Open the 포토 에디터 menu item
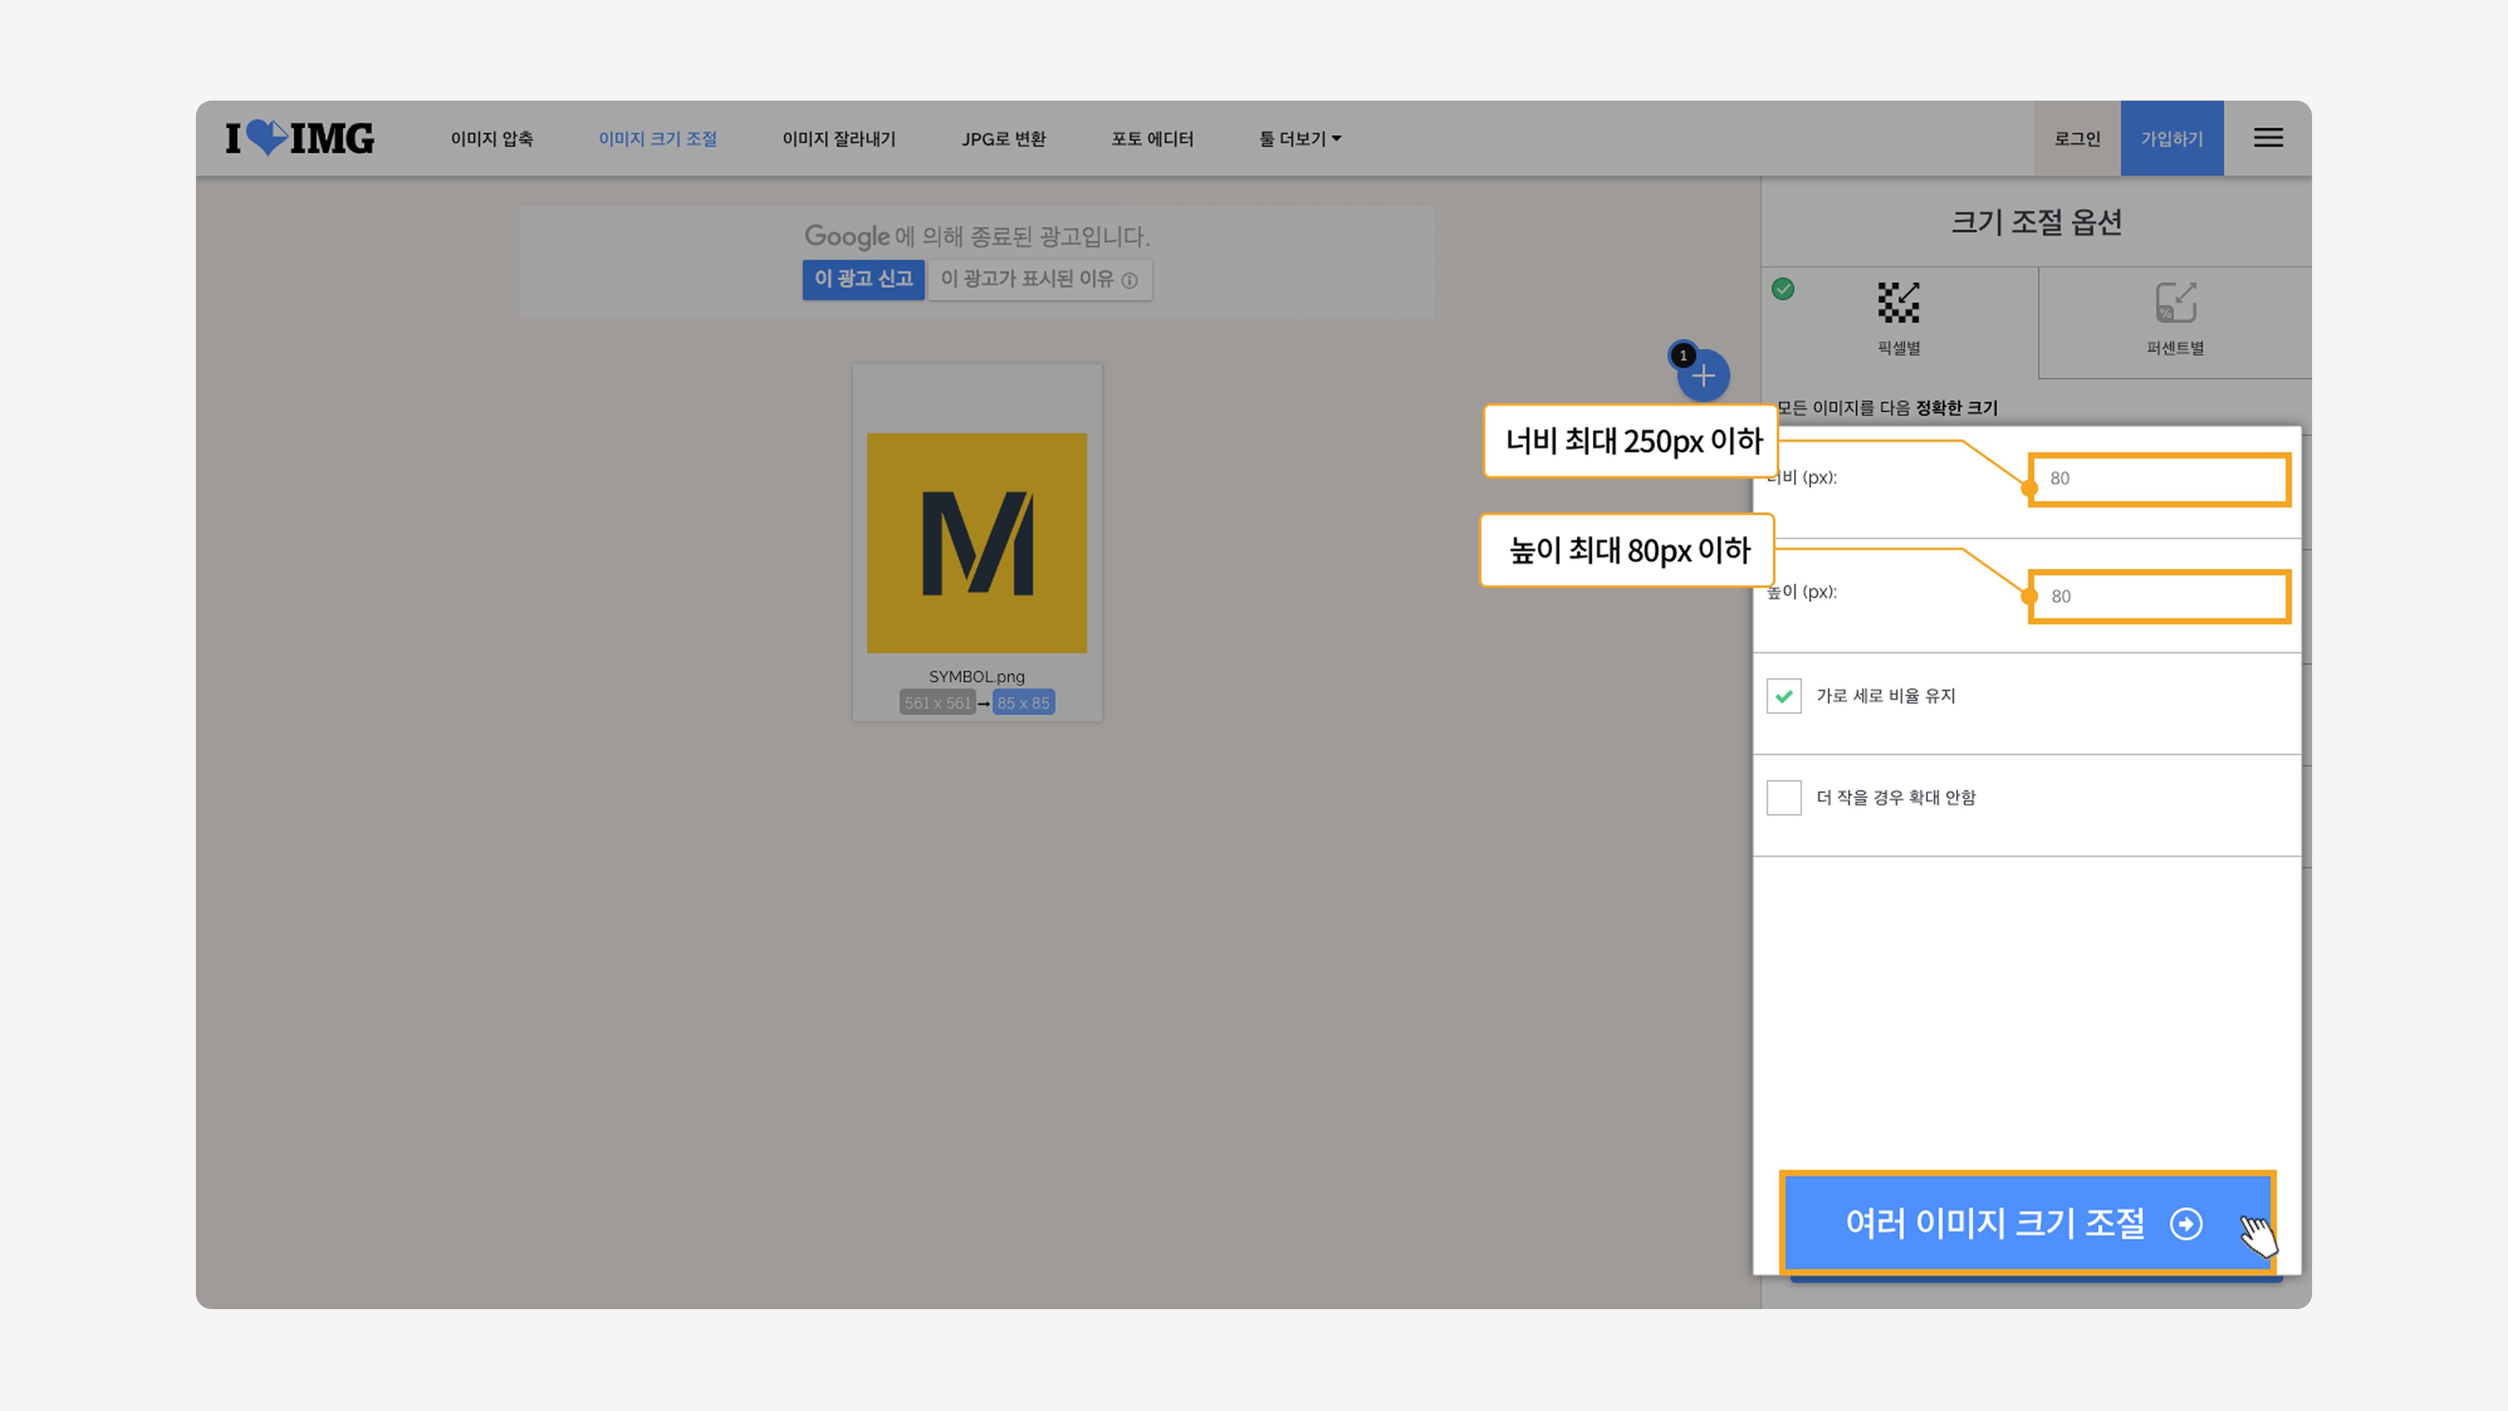 1151,138
